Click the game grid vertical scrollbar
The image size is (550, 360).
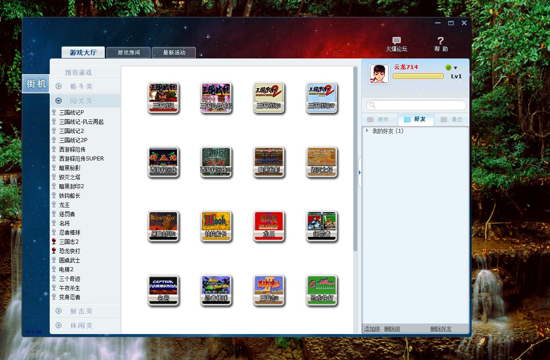click(355, 159)
